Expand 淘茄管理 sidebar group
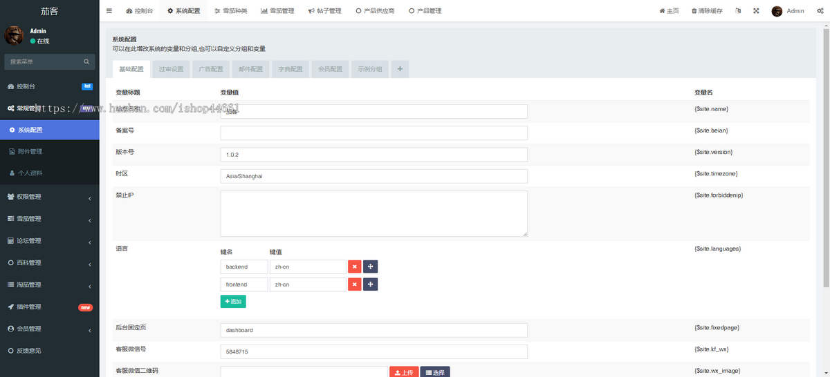This screenshot has width=830, height=377. [50, 284]
